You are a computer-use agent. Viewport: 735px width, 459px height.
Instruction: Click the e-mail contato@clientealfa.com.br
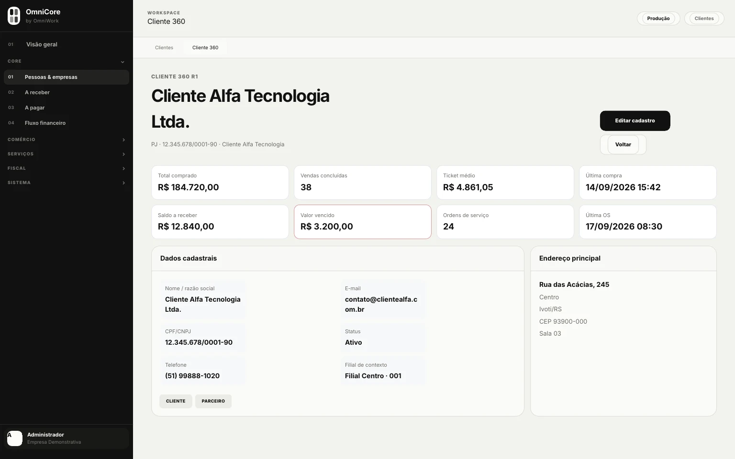pos(381,305)
